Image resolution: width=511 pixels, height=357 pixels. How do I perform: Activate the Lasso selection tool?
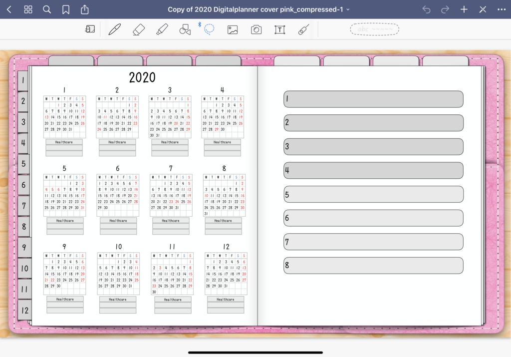coord(209,29)
